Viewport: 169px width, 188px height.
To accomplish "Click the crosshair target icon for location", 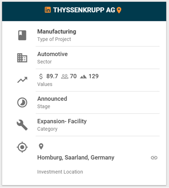I will coord(22,147).
